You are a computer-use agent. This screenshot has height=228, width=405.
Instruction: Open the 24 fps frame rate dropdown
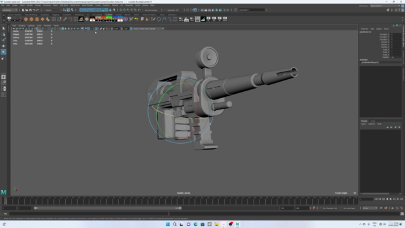[x=370, y=208]
